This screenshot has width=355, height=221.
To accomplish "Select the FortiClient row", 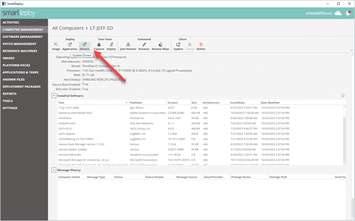I will click(x=200, y=118).
